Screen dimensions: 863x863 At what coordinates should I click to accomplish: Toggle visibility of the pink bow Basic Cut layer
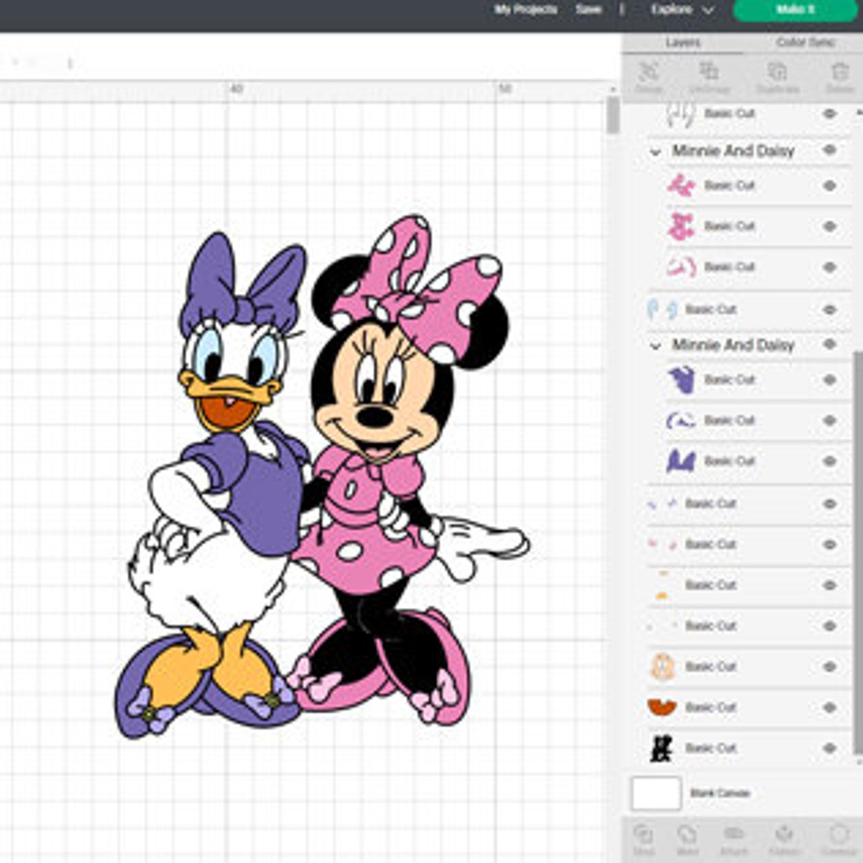(829, 185)
